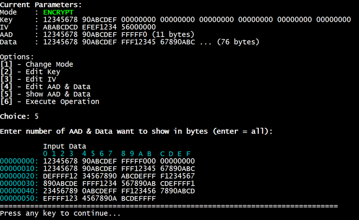Click the Data value with 76 bytes
359x220 pixels.
[x=151, y=42]
